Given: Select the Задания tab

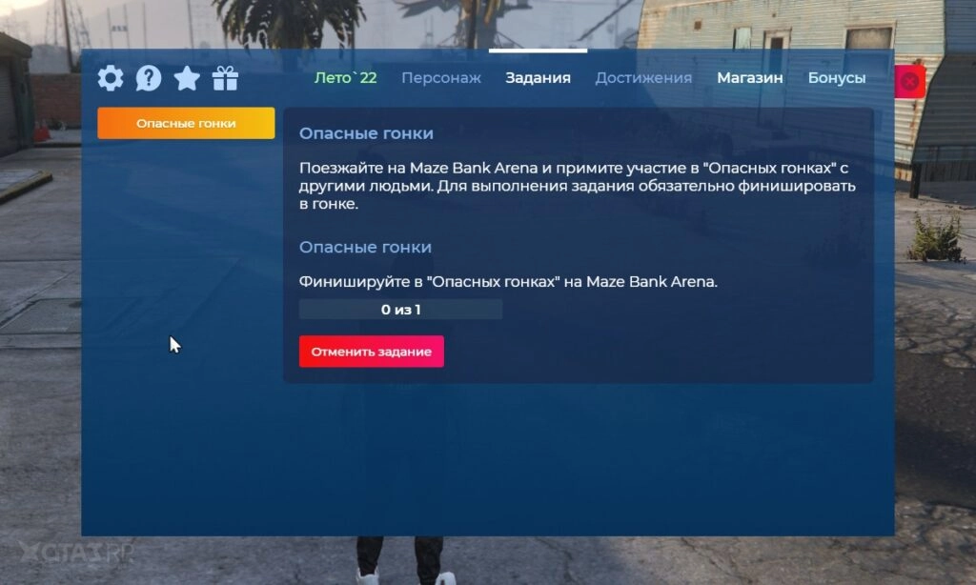Looking at the screenshot, I should point(537,79).
